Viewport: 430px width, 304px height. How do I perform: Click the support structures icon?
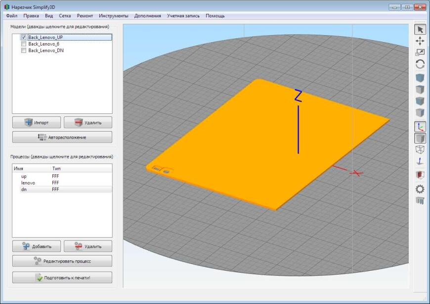tap(420, 201)
